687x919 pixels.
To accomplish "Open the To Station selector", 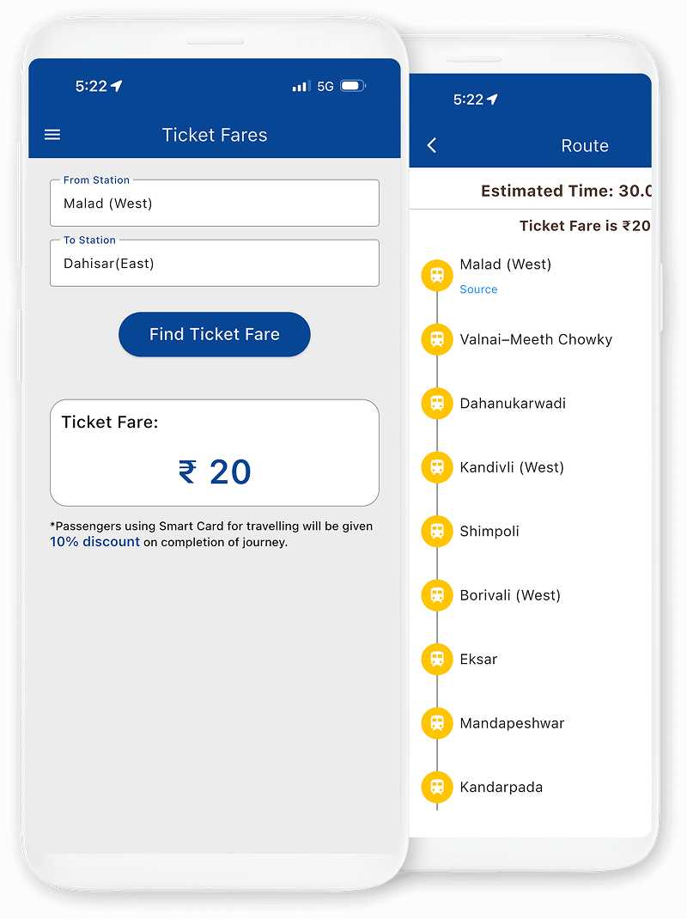I will point(214,264).
